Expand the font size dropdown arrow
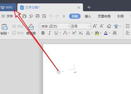 tap(89, 26)
